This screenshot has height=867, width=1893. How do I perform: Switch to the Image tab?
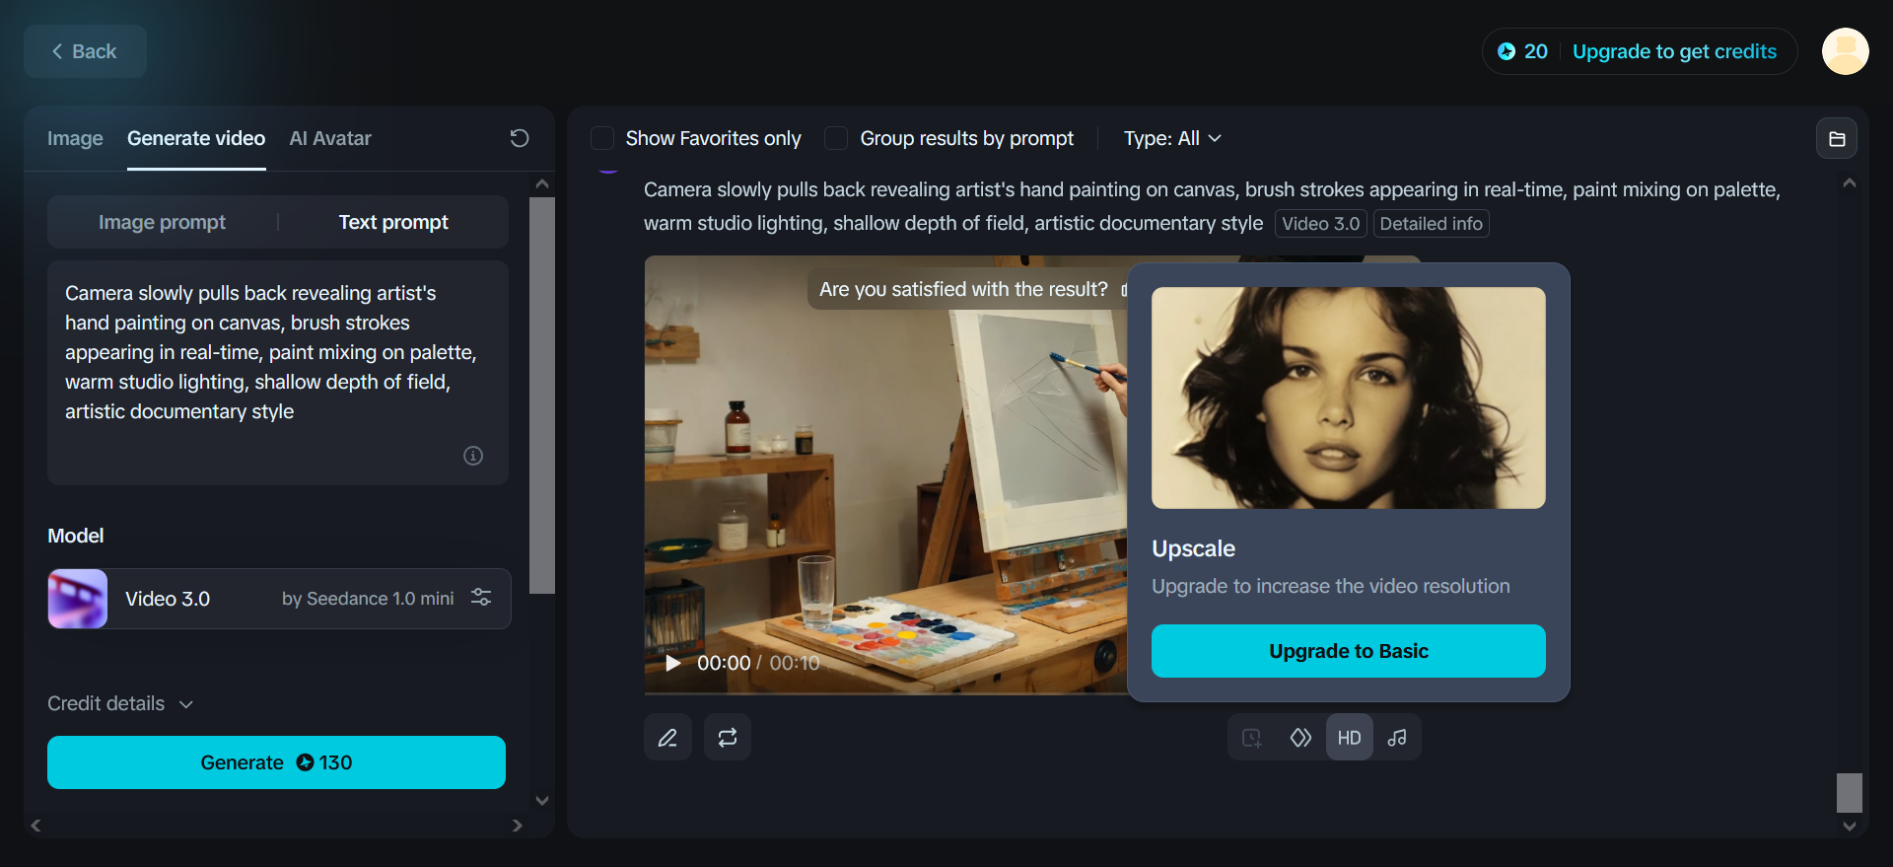(x=75, y=138)
